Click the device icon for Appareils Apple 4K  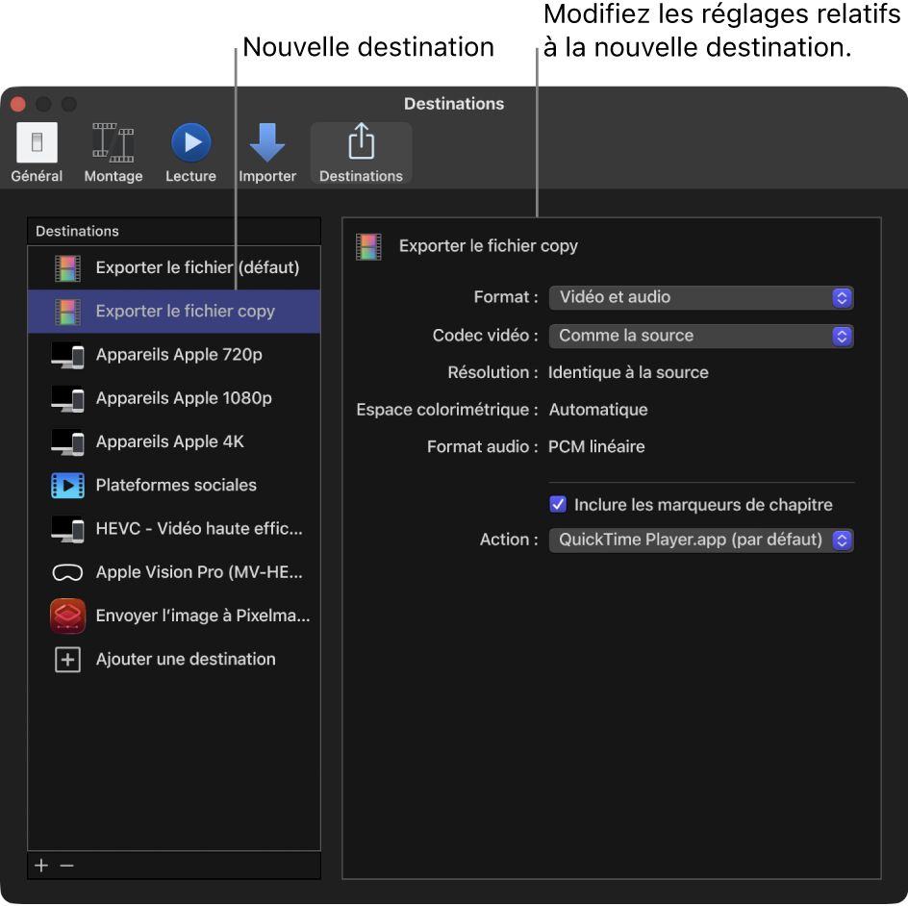pyautogui.click(x=67, y=442)
